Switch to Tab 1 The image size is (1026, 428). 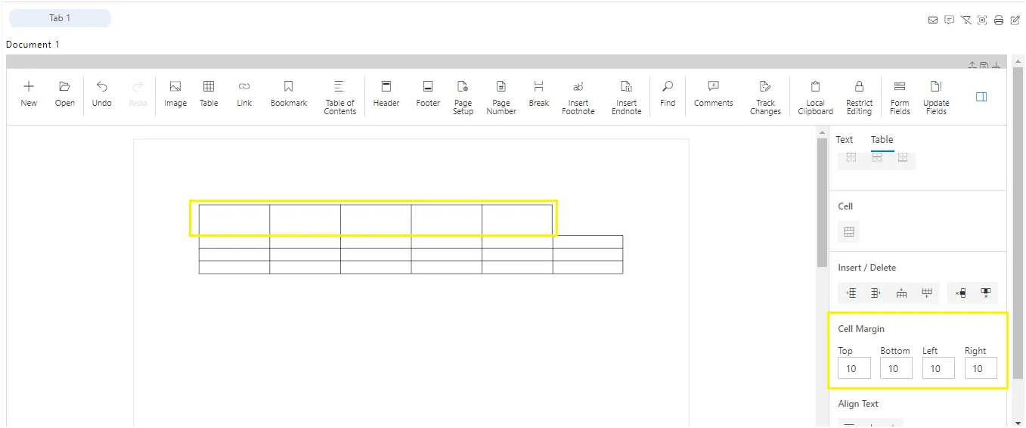[60, 18]
